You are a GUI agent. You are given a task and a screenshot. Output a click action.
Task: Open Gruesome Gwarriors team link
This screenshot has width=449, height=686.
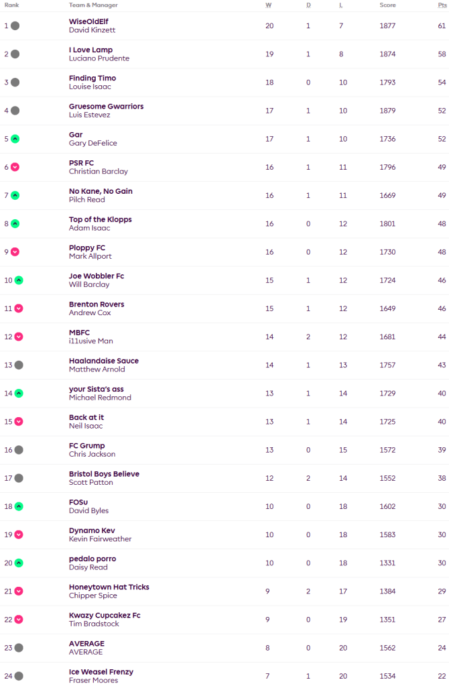coord(106,106)
